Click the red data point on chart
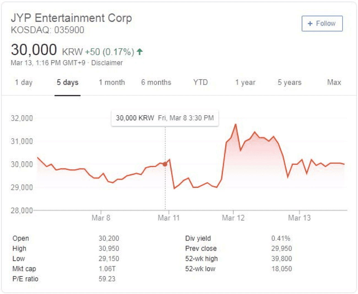The image size is (358, 294). point(165,164)
